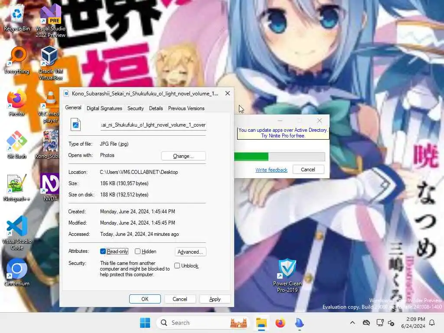Select the Git Bash desktop icon
Screen dimensions: 444x333
(x=17, y=145)
